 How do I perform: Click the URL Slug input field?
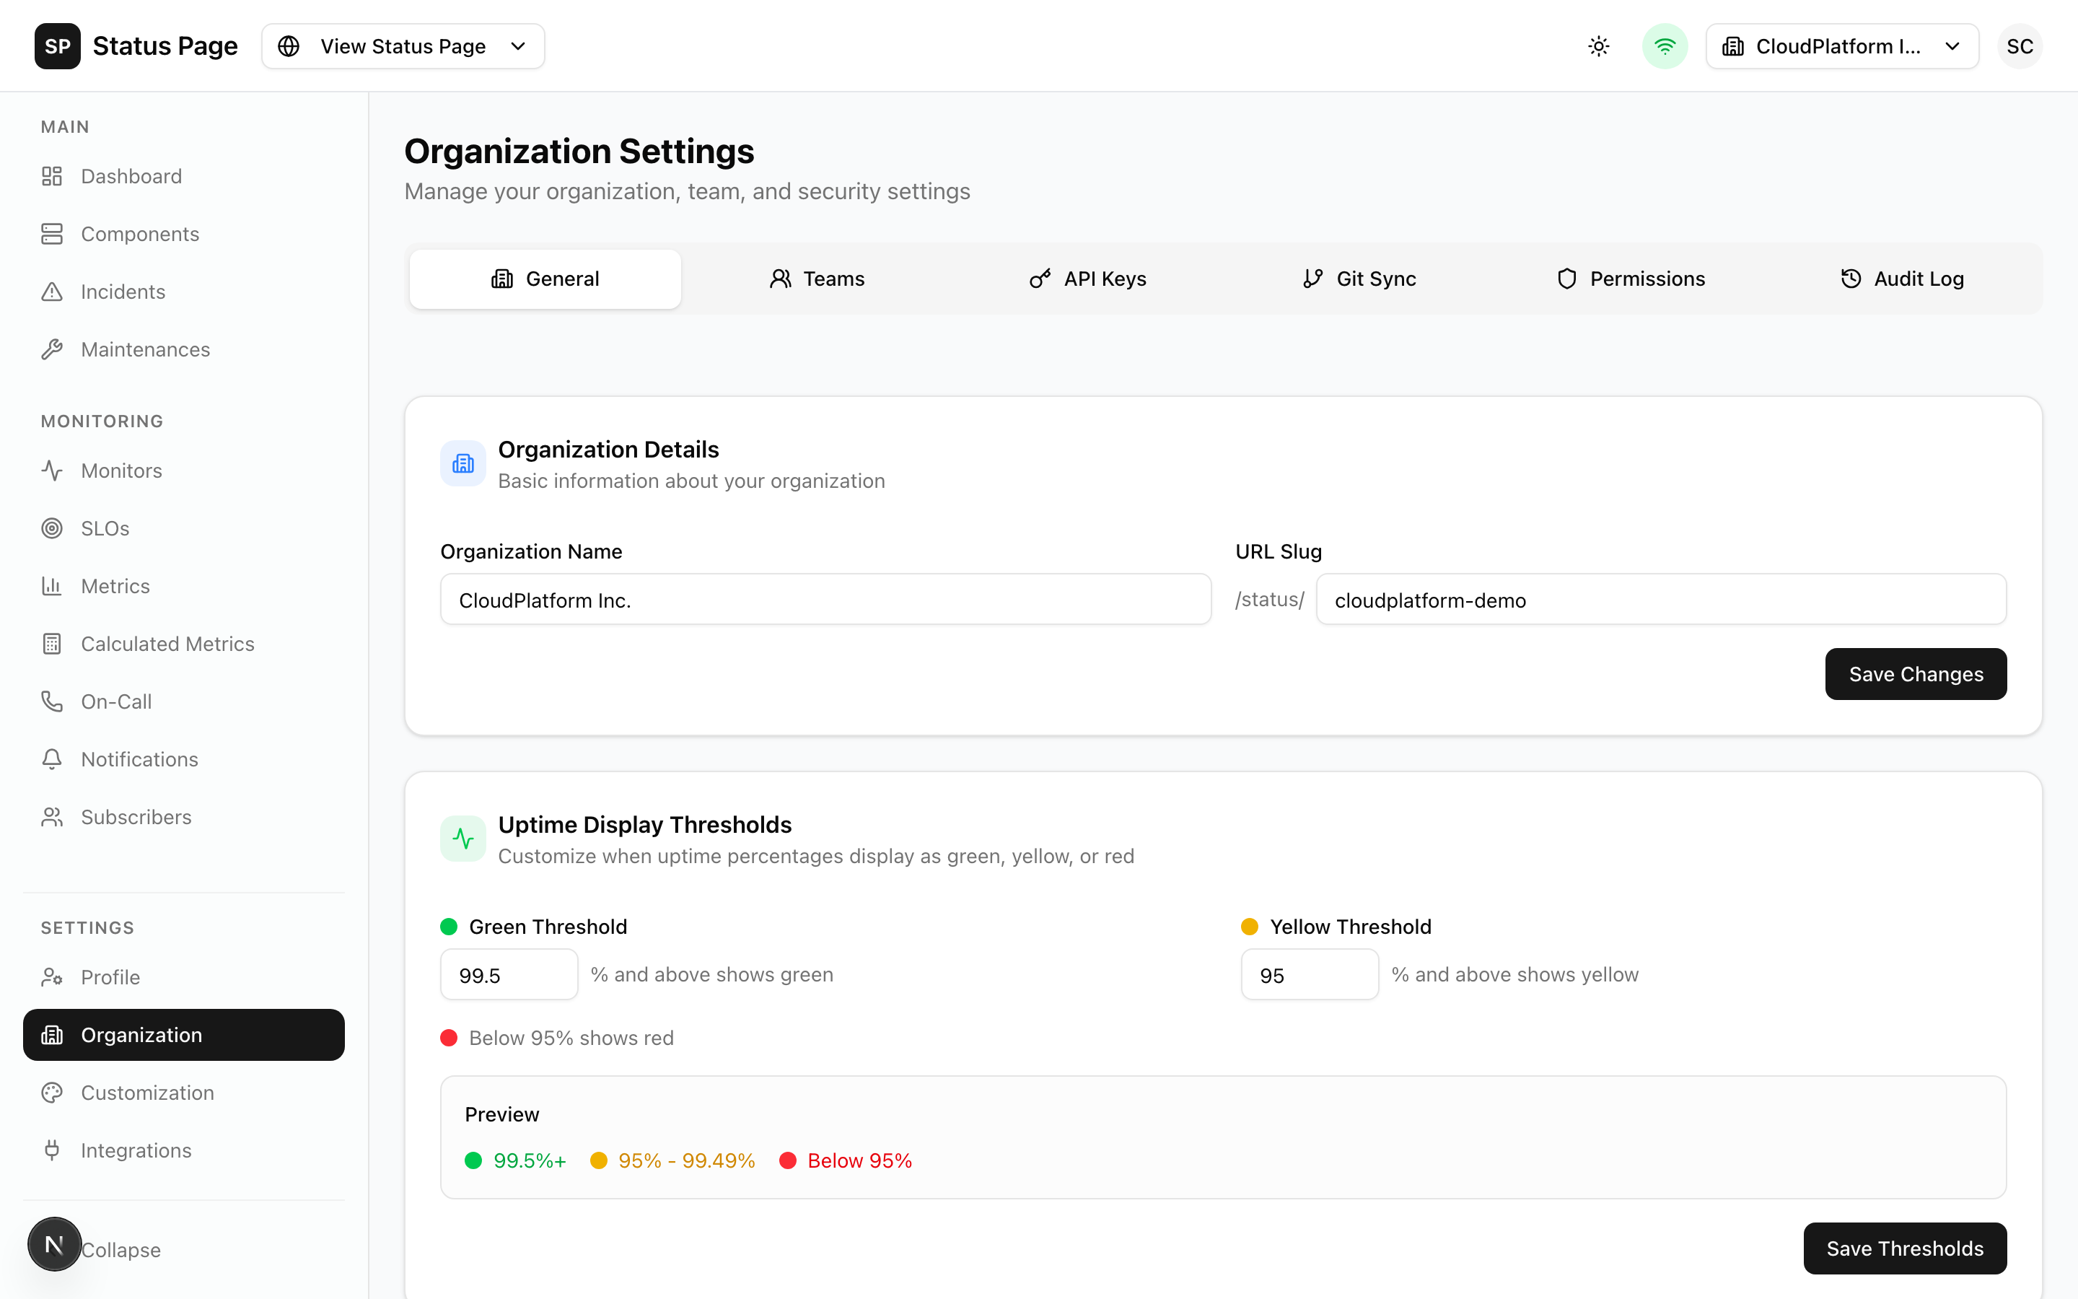pos(1661,599)
